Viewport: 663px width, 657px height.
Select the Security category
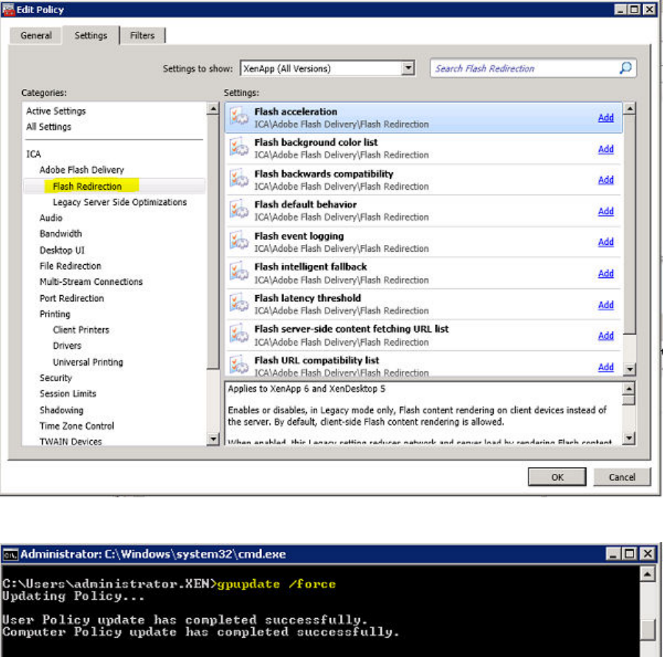pyautogui.click(x=56, y=378)
